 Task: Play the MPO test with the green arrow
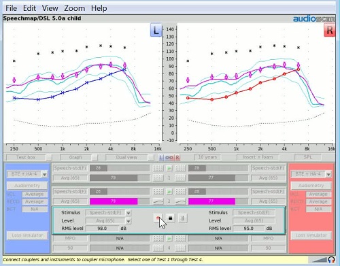169,238
